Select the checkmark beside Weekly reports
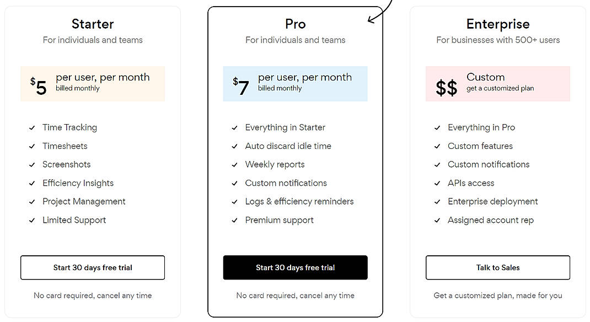 pyautogui.click(x=234, y=164)
